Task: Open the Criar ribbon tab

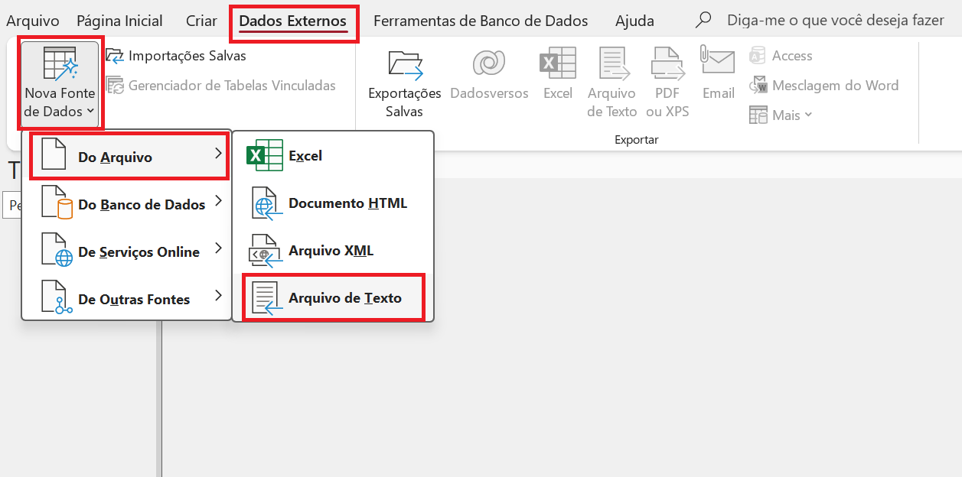Action: (201, 21)
